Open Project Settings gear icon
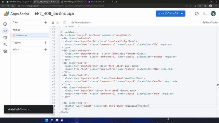This screenshot has width=219, height=123. tap(5, 51)
